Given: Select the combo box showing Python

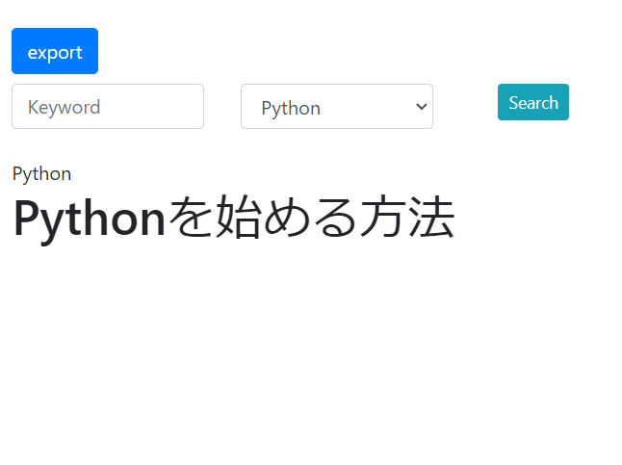Looking at the screenshot, I should [336, 107].
